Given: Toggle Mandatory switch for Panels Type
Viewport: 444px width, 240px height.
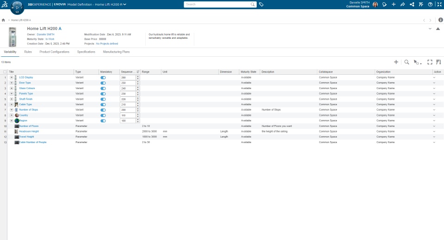Looking at the screenshot, I should point(103,94).
